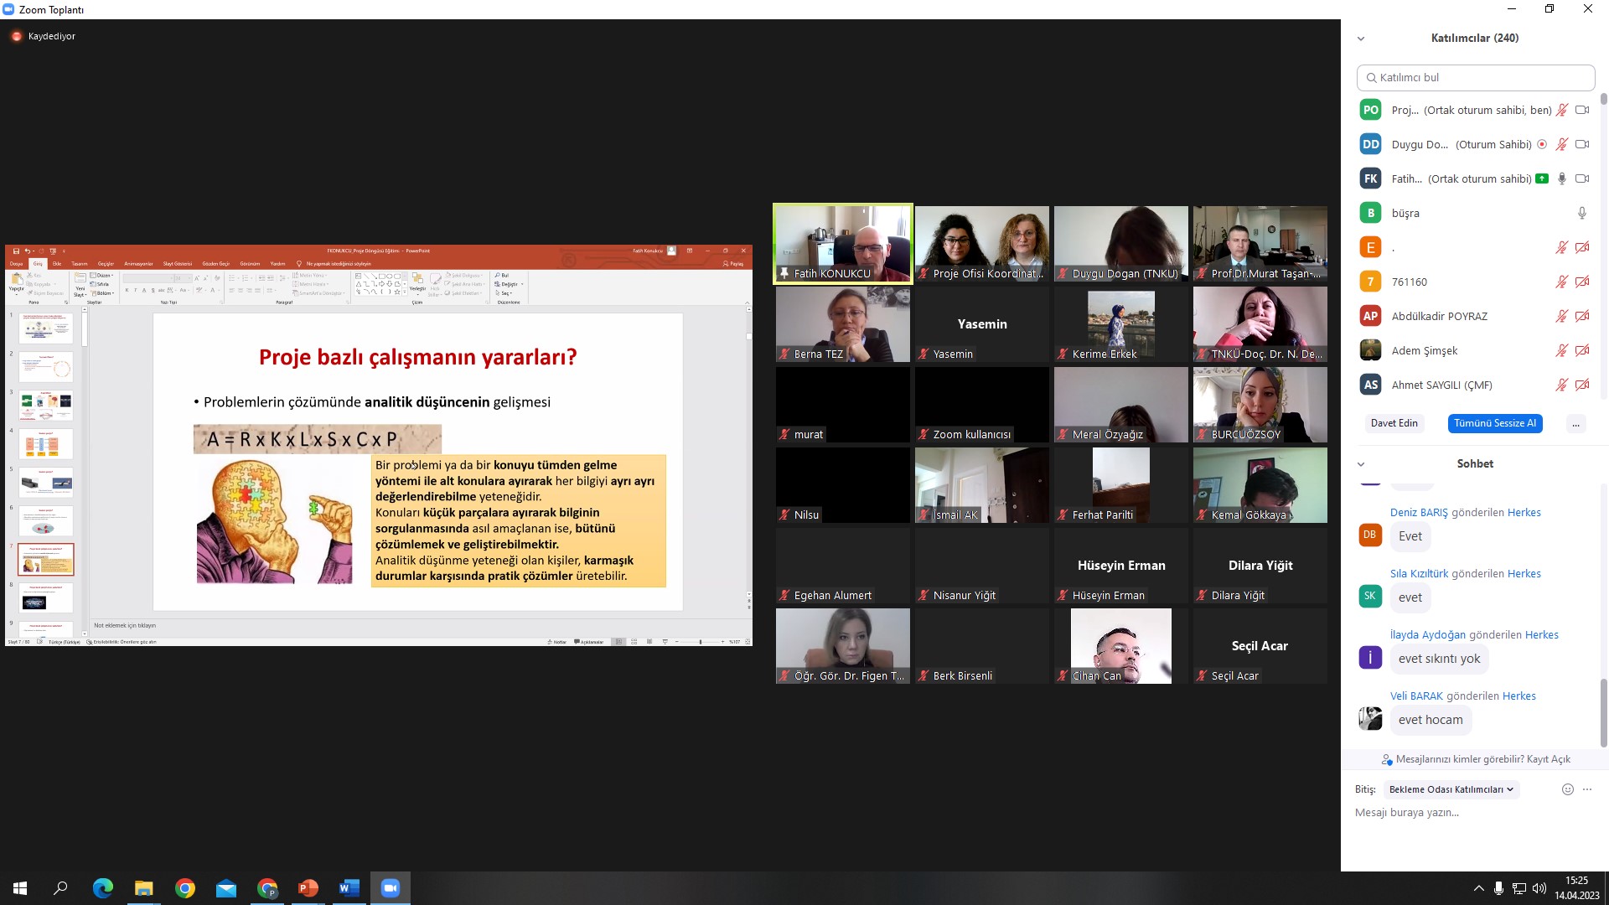Viewport: 1609px width, 905px height.
Task: Open the participants more-options button beside Tümünü Sessize Al
Action: (1575, 423)
